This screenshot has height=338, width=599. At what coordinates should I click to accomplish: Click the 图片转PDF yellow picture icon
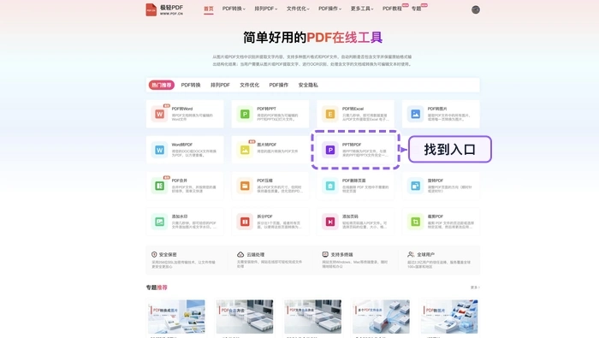coord(245,150)
